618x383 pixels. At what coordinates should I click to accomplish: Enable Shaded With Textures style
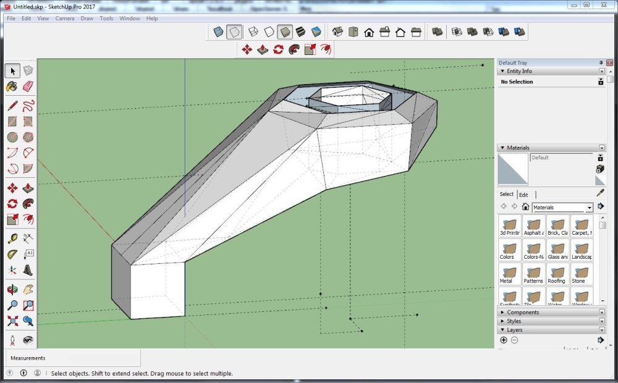[x=300, y=32]
